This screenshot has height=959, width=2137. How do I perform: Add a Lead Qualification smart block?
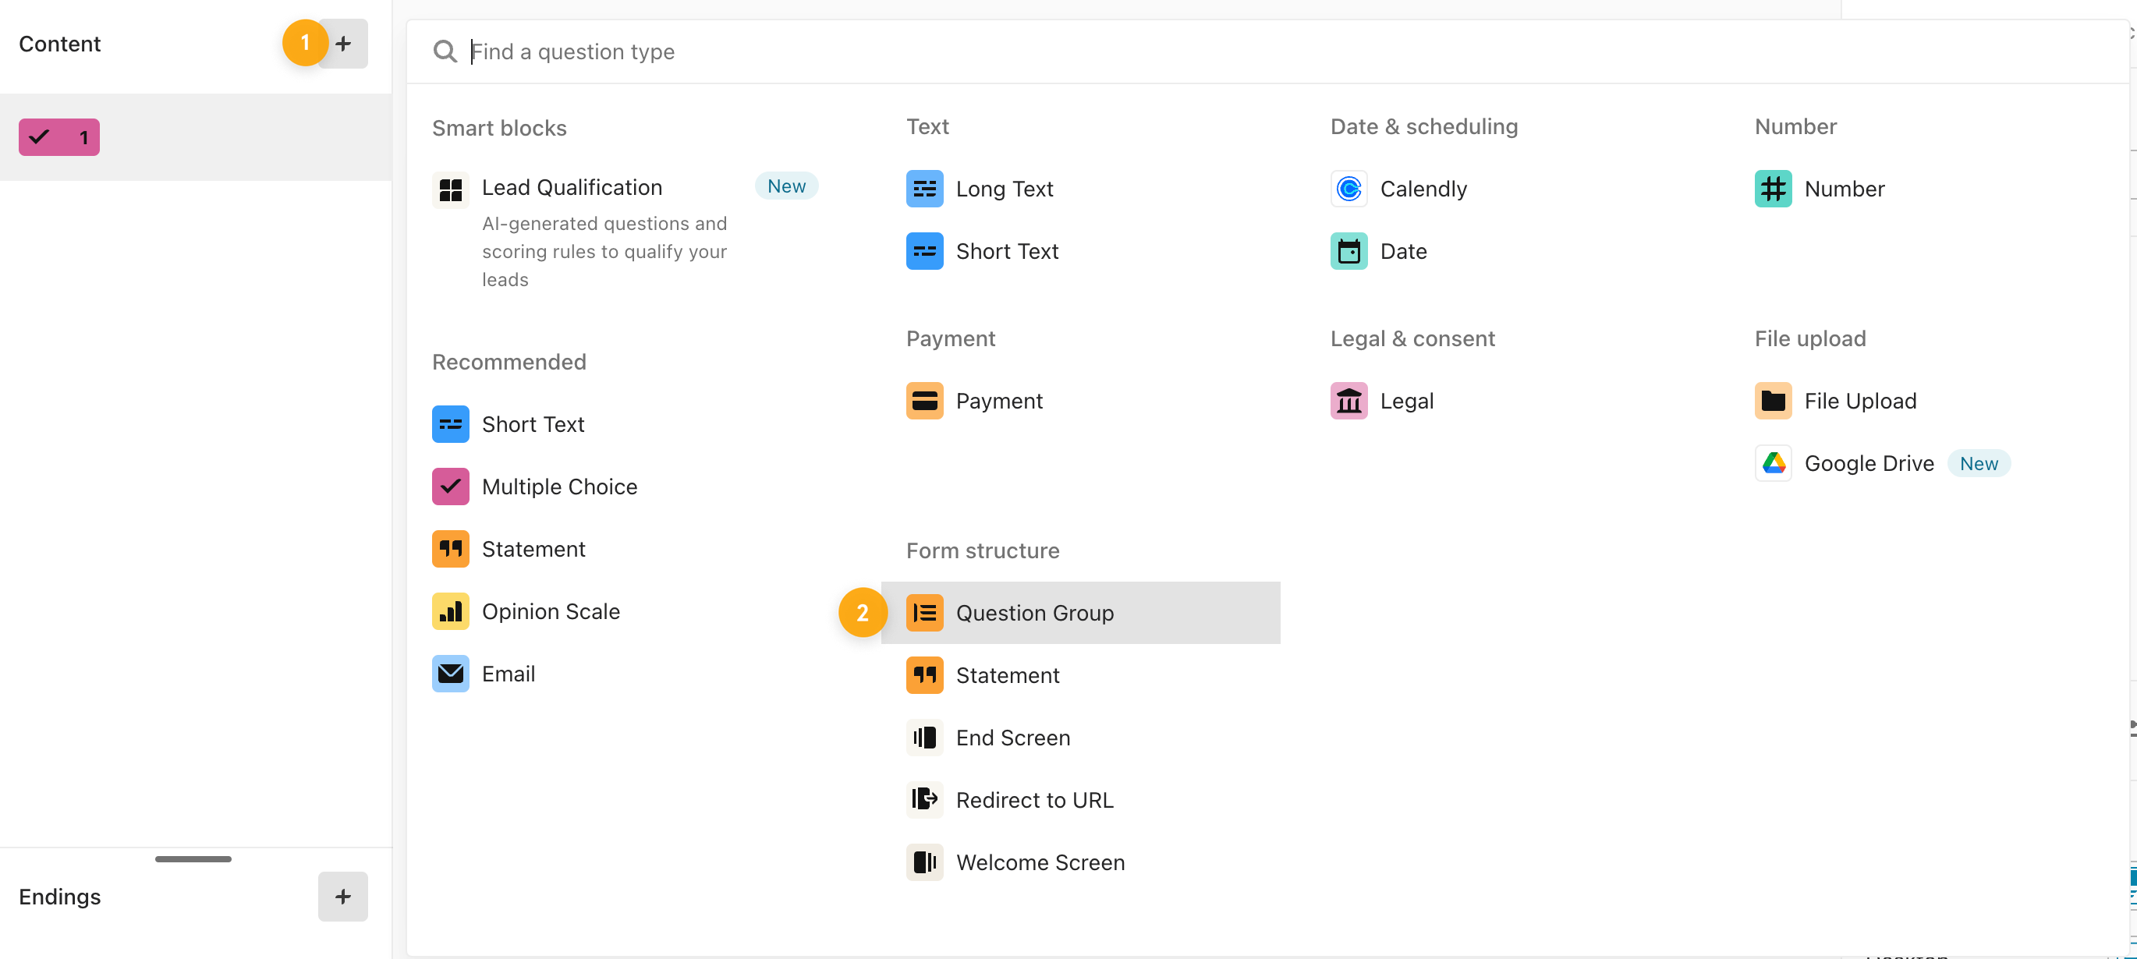(572, 189)
